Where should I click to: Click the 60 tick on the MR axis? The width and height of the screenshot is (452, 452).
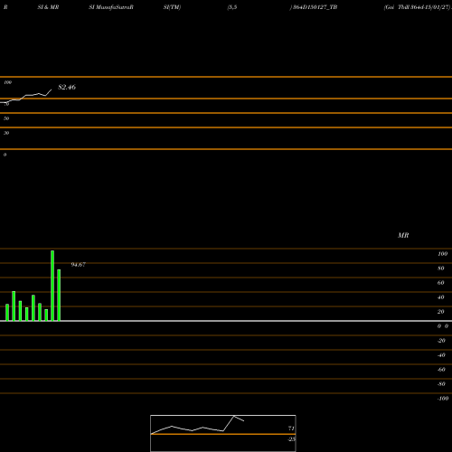(441, 283)
